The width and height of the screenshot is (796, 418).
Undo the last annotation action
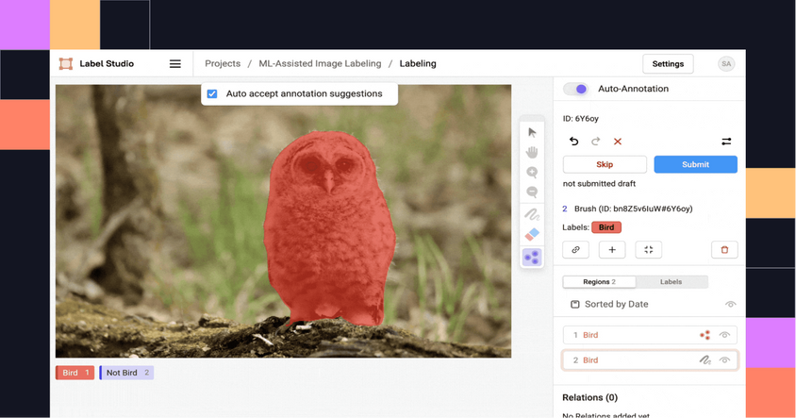(574, 142)
